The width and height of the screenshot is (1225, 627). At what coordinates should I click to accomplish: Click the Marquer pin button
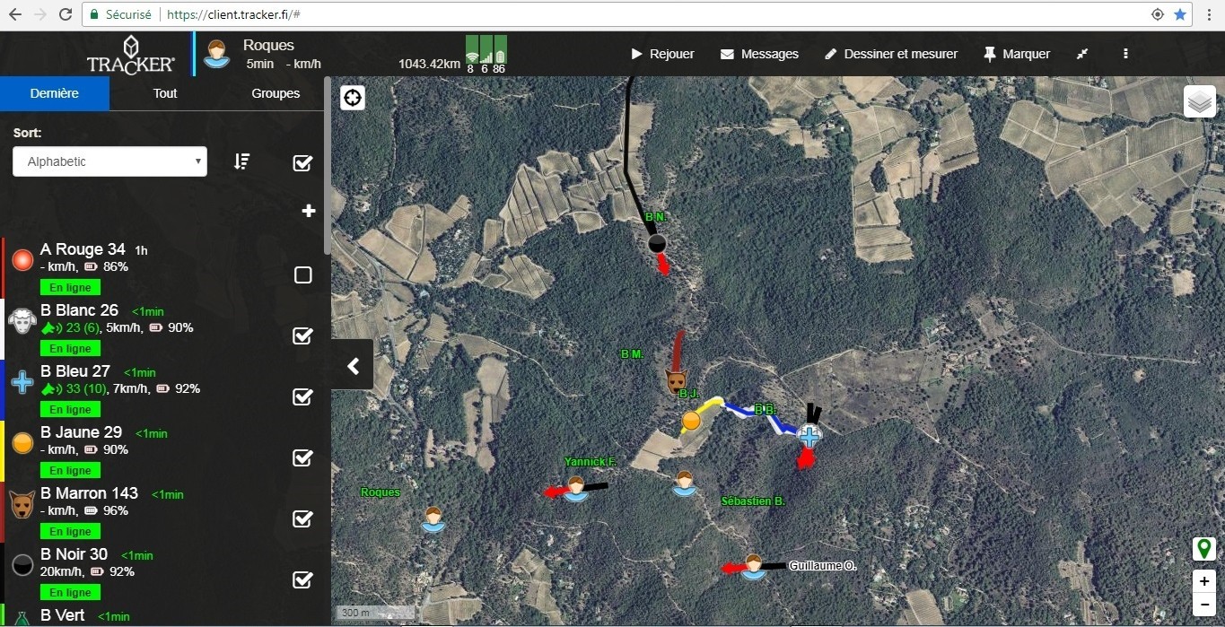(1017, 54)
